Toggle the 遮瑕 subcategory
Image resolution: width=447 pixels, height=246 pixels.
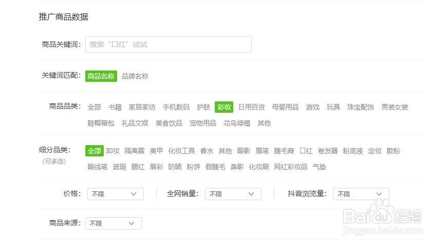point(119,167)
